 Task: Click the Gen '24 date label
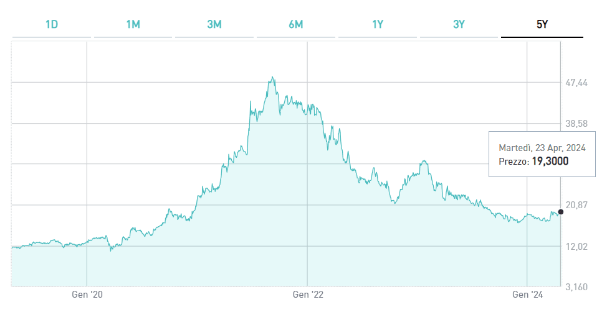coord(528,295)
